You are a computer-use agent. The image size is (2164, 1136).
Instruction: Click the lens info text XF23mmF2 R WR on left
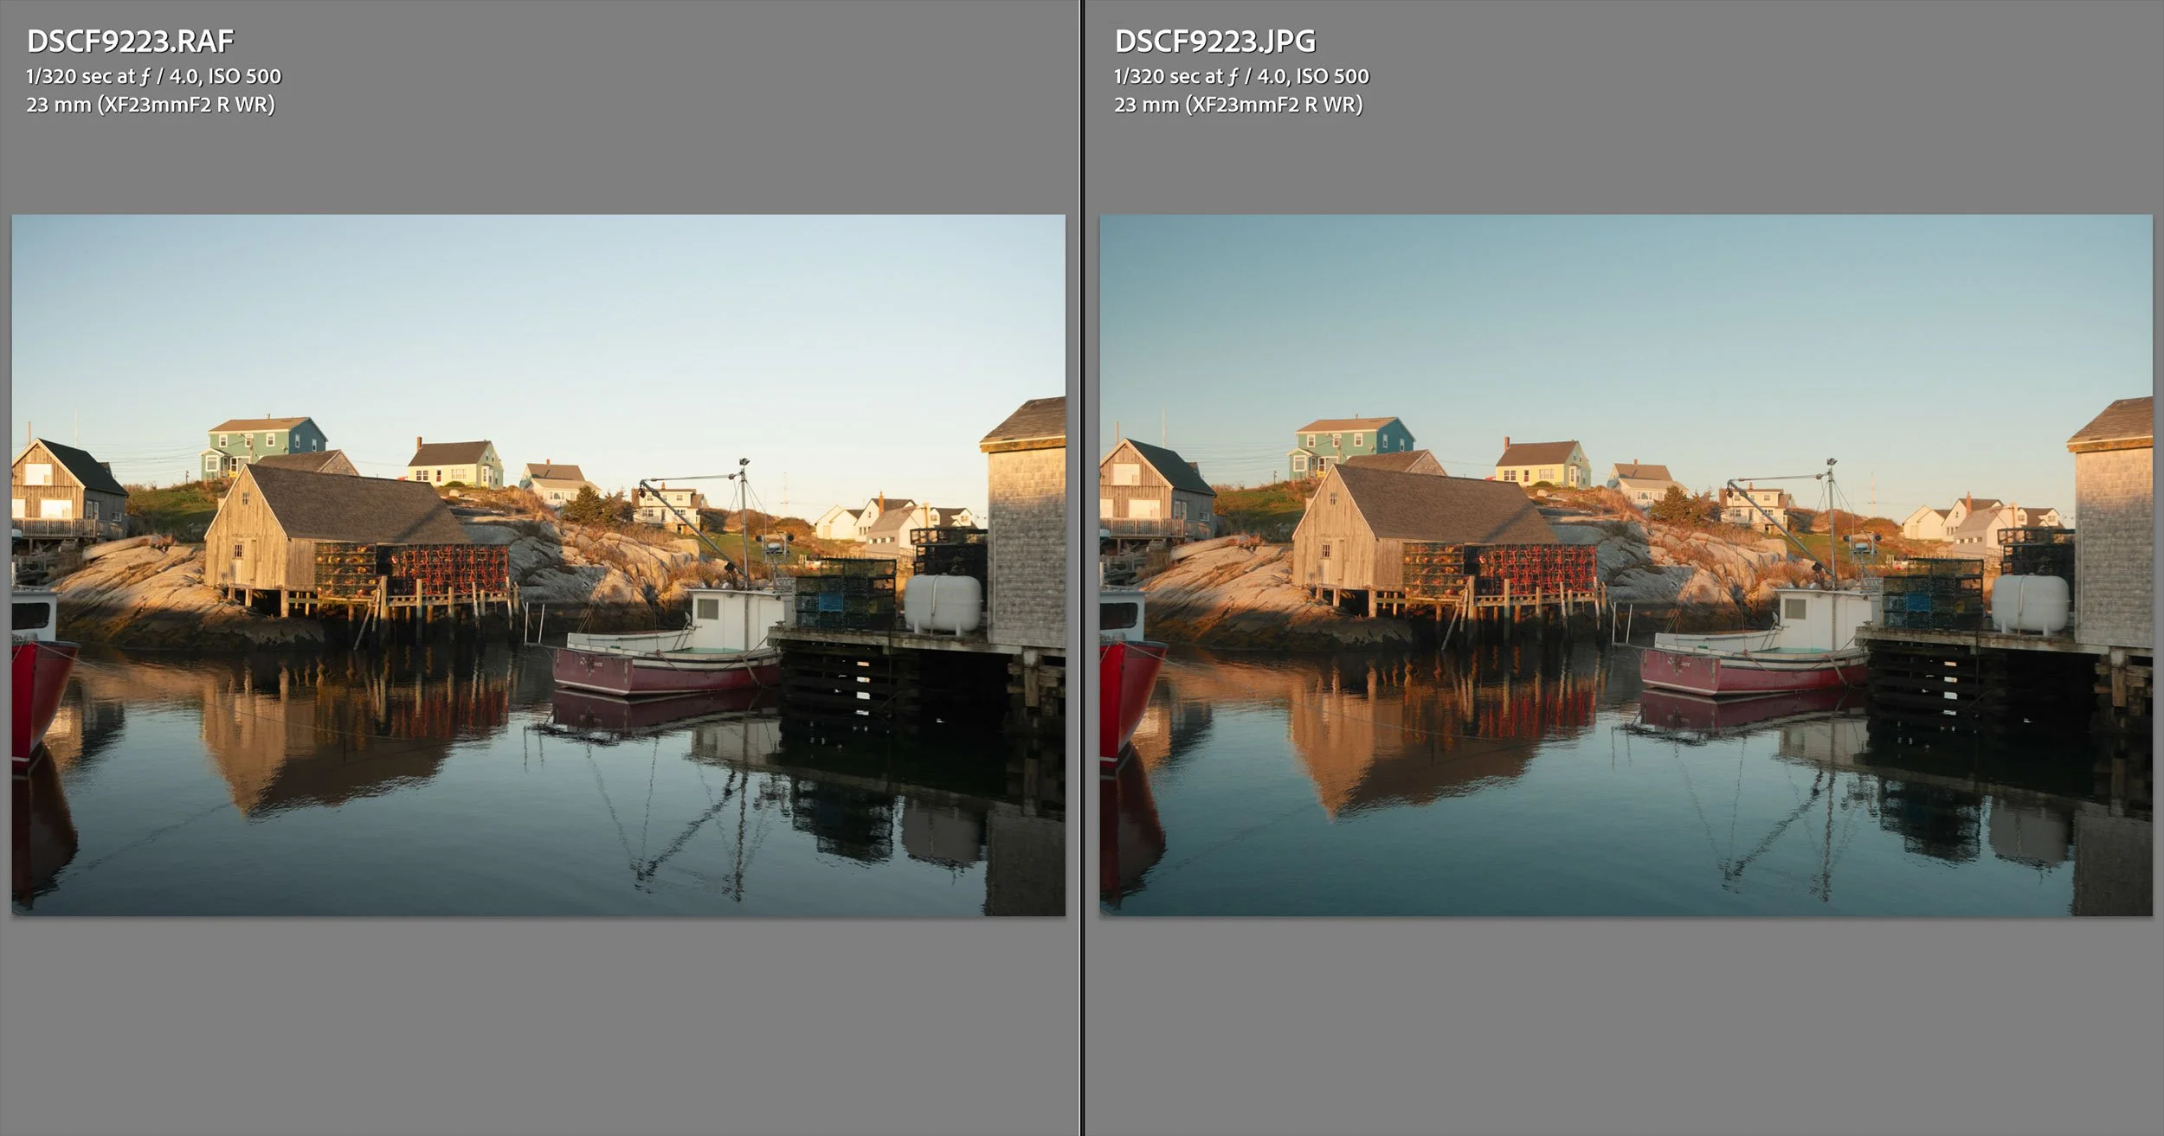[186, 106]
